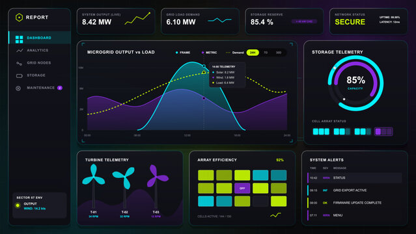Open the GRID NODES menu item

(40, 63)
